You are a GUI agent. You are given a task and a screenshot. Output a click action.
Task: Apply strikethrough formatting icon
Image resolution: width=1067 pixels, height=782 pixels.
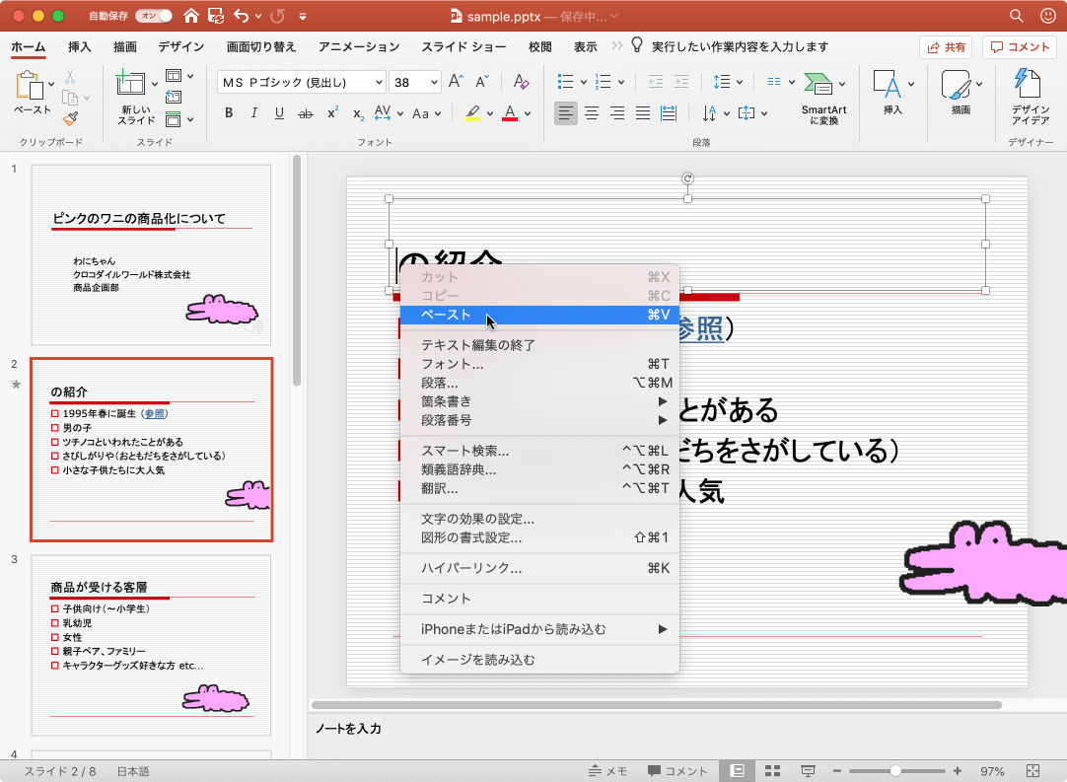(305, 113)
